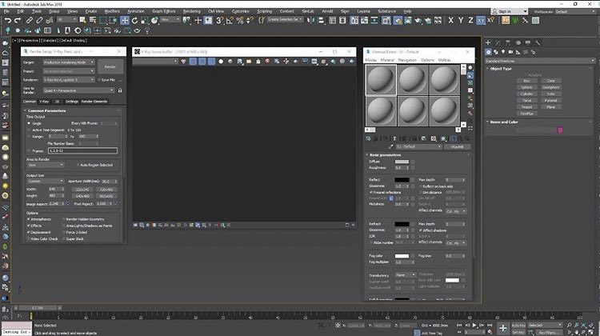The image size is (600, 336).
Task: Toggle the 3D Snaps icon
Action: point(219,20)
